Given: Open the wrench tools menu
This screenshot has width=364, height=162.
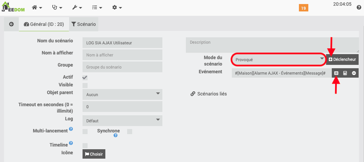Looking at the screenshot, I should 77,7.
